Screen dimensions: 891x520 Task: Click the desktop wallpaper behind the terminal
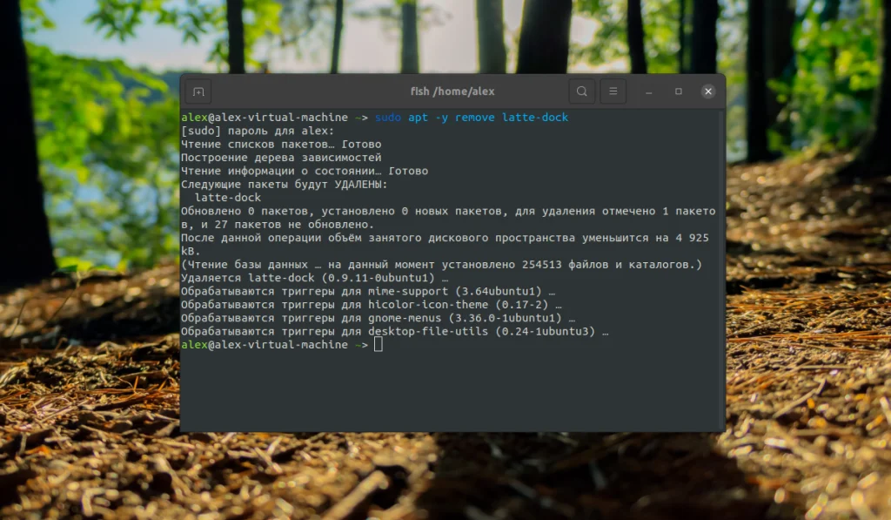coord(87,261)
